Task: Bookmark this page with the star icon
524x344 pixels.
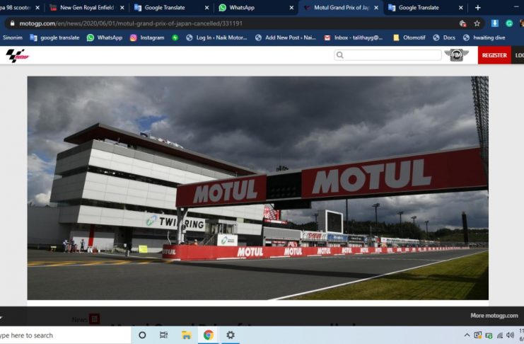Action: [477, 23]
